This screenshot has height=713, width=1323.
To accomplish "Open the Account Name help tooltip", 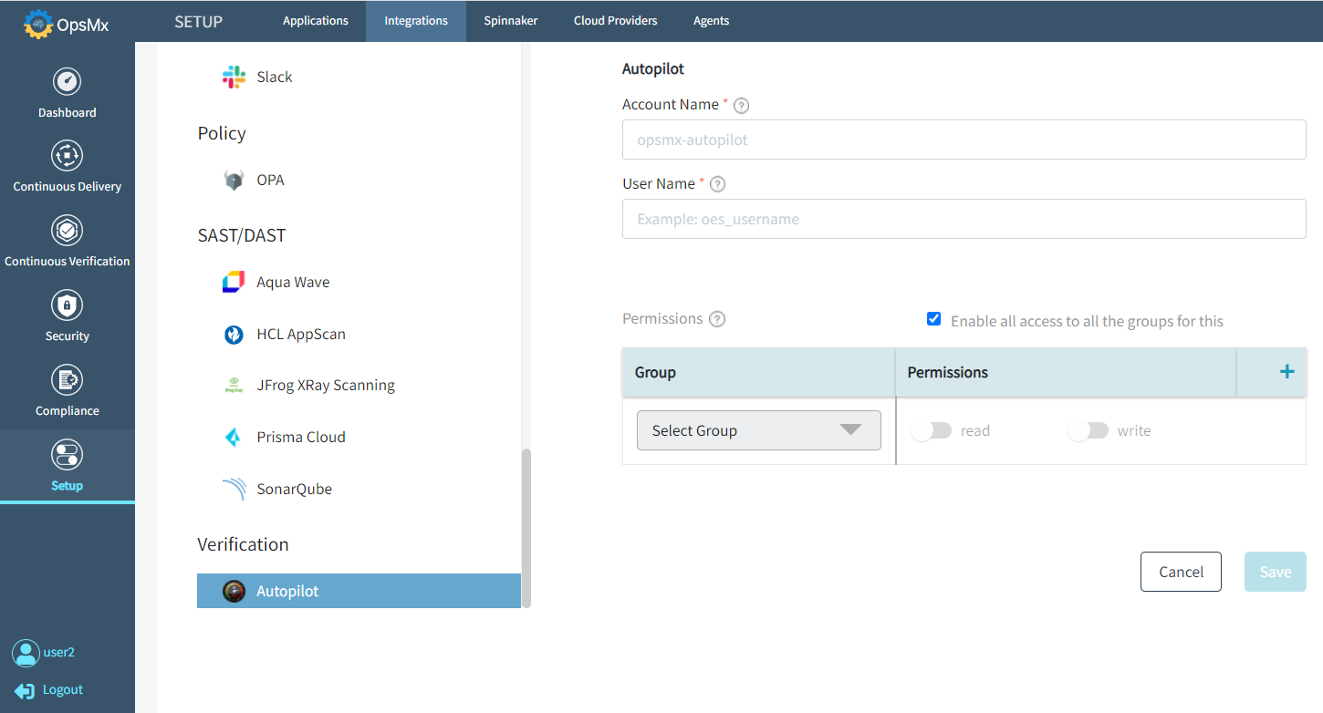I will click(x=740, y=105).
